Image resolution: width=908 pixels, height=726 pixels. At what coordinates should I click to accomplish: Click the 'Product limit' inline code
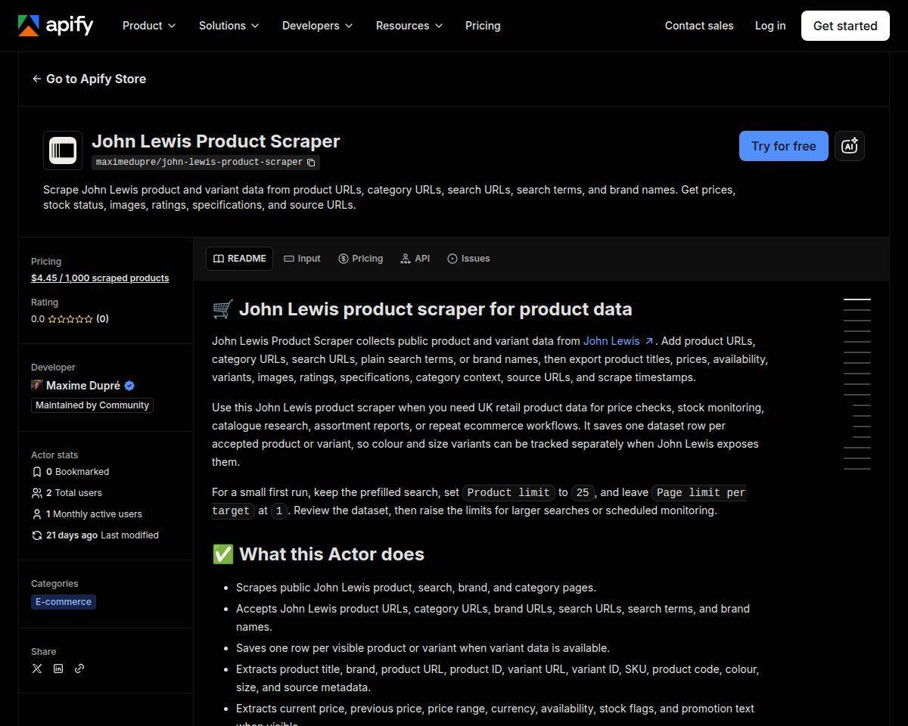click(x=508, y=492)
